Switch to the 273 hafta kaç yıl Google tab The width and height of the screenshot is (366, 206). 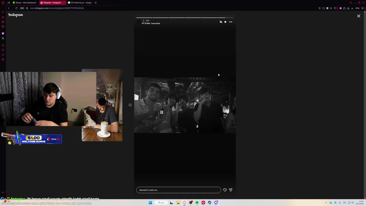80,3
